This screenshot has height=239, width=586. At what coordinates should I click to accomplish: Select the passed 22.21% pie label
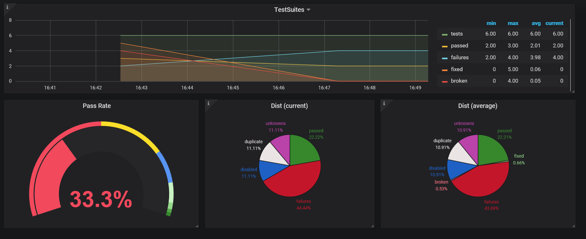tap(505, 134)
